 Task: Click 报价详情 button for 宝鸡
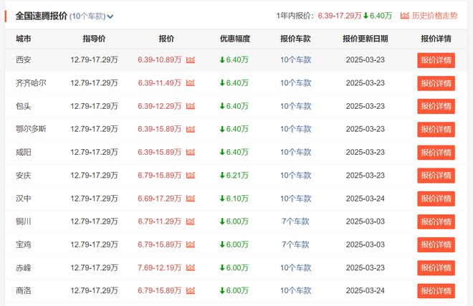coord(436,245)
